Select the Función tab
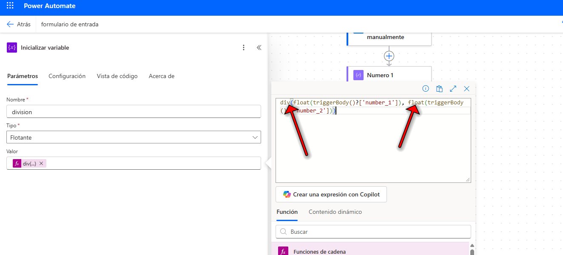 [x=287, y=212]
